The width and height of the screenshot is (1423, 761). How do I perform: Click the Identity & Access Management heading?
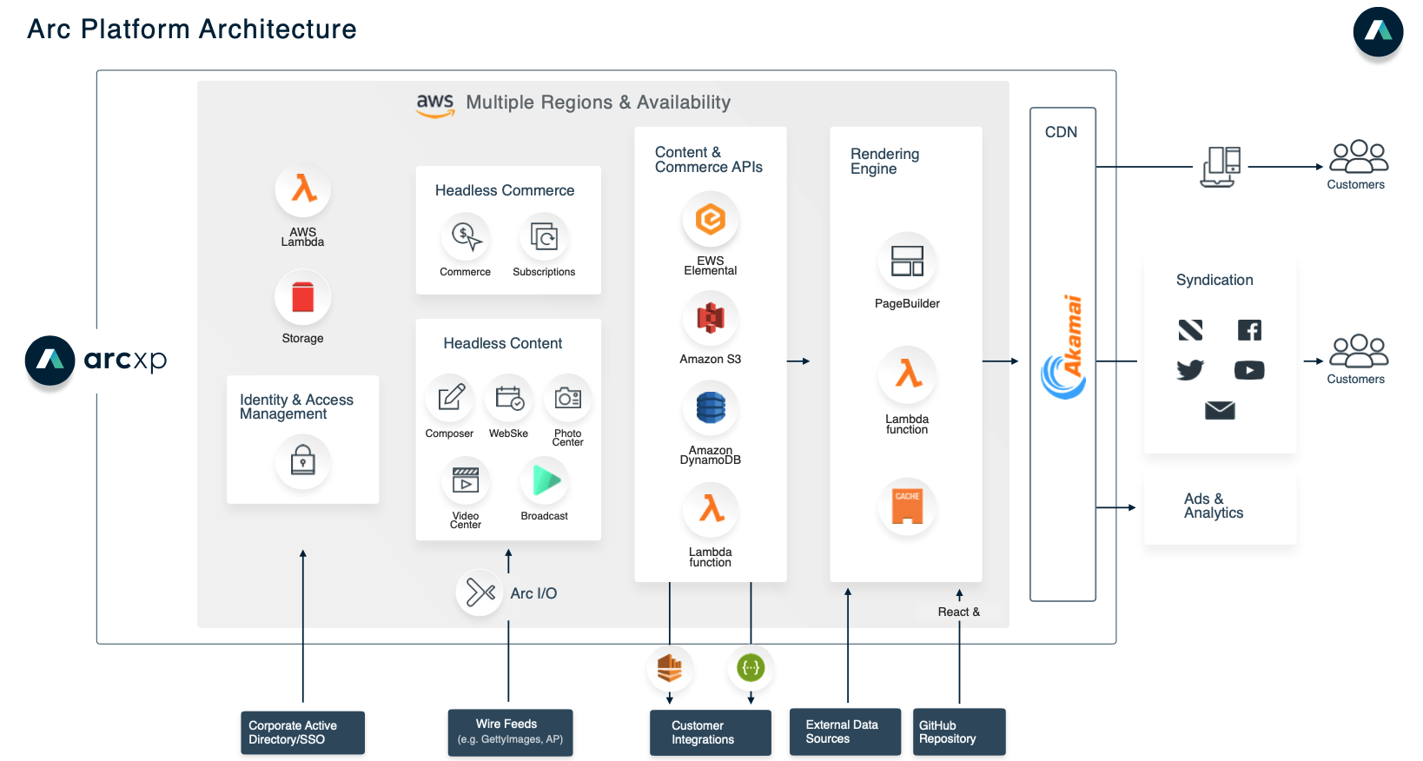(296, 407)
